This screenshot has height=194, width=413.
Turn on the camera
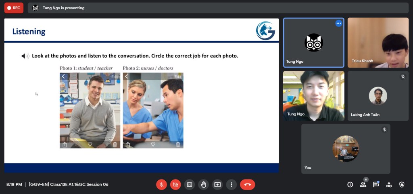pos(175,184)
